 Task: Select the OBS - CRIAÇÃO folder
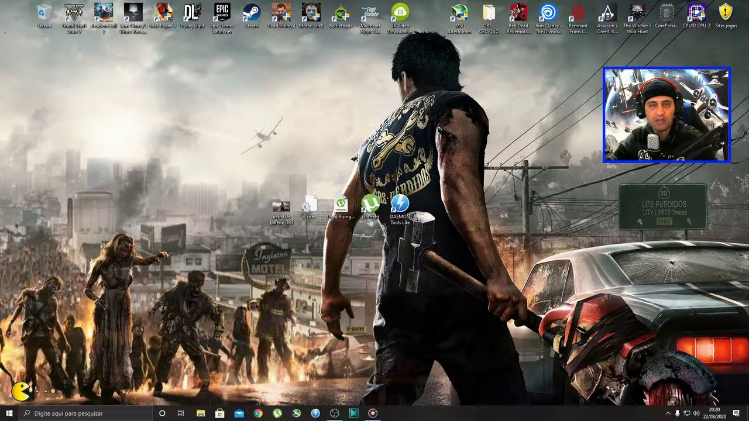point(489,18)
